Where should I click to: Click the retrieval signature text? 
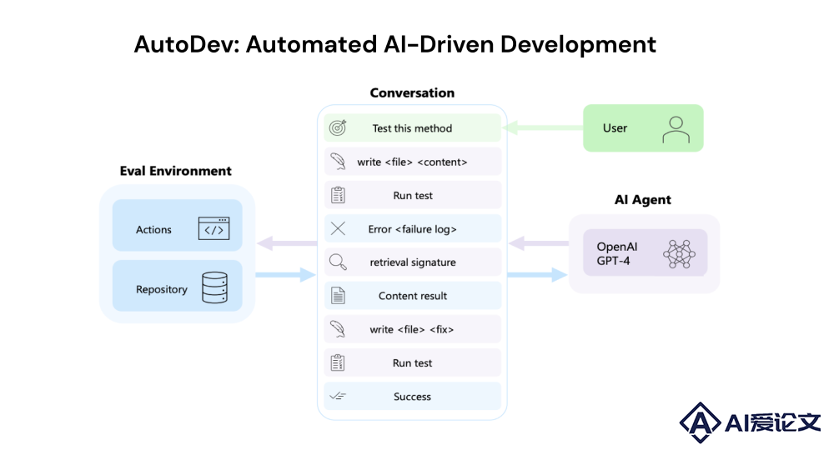point(413,262)
